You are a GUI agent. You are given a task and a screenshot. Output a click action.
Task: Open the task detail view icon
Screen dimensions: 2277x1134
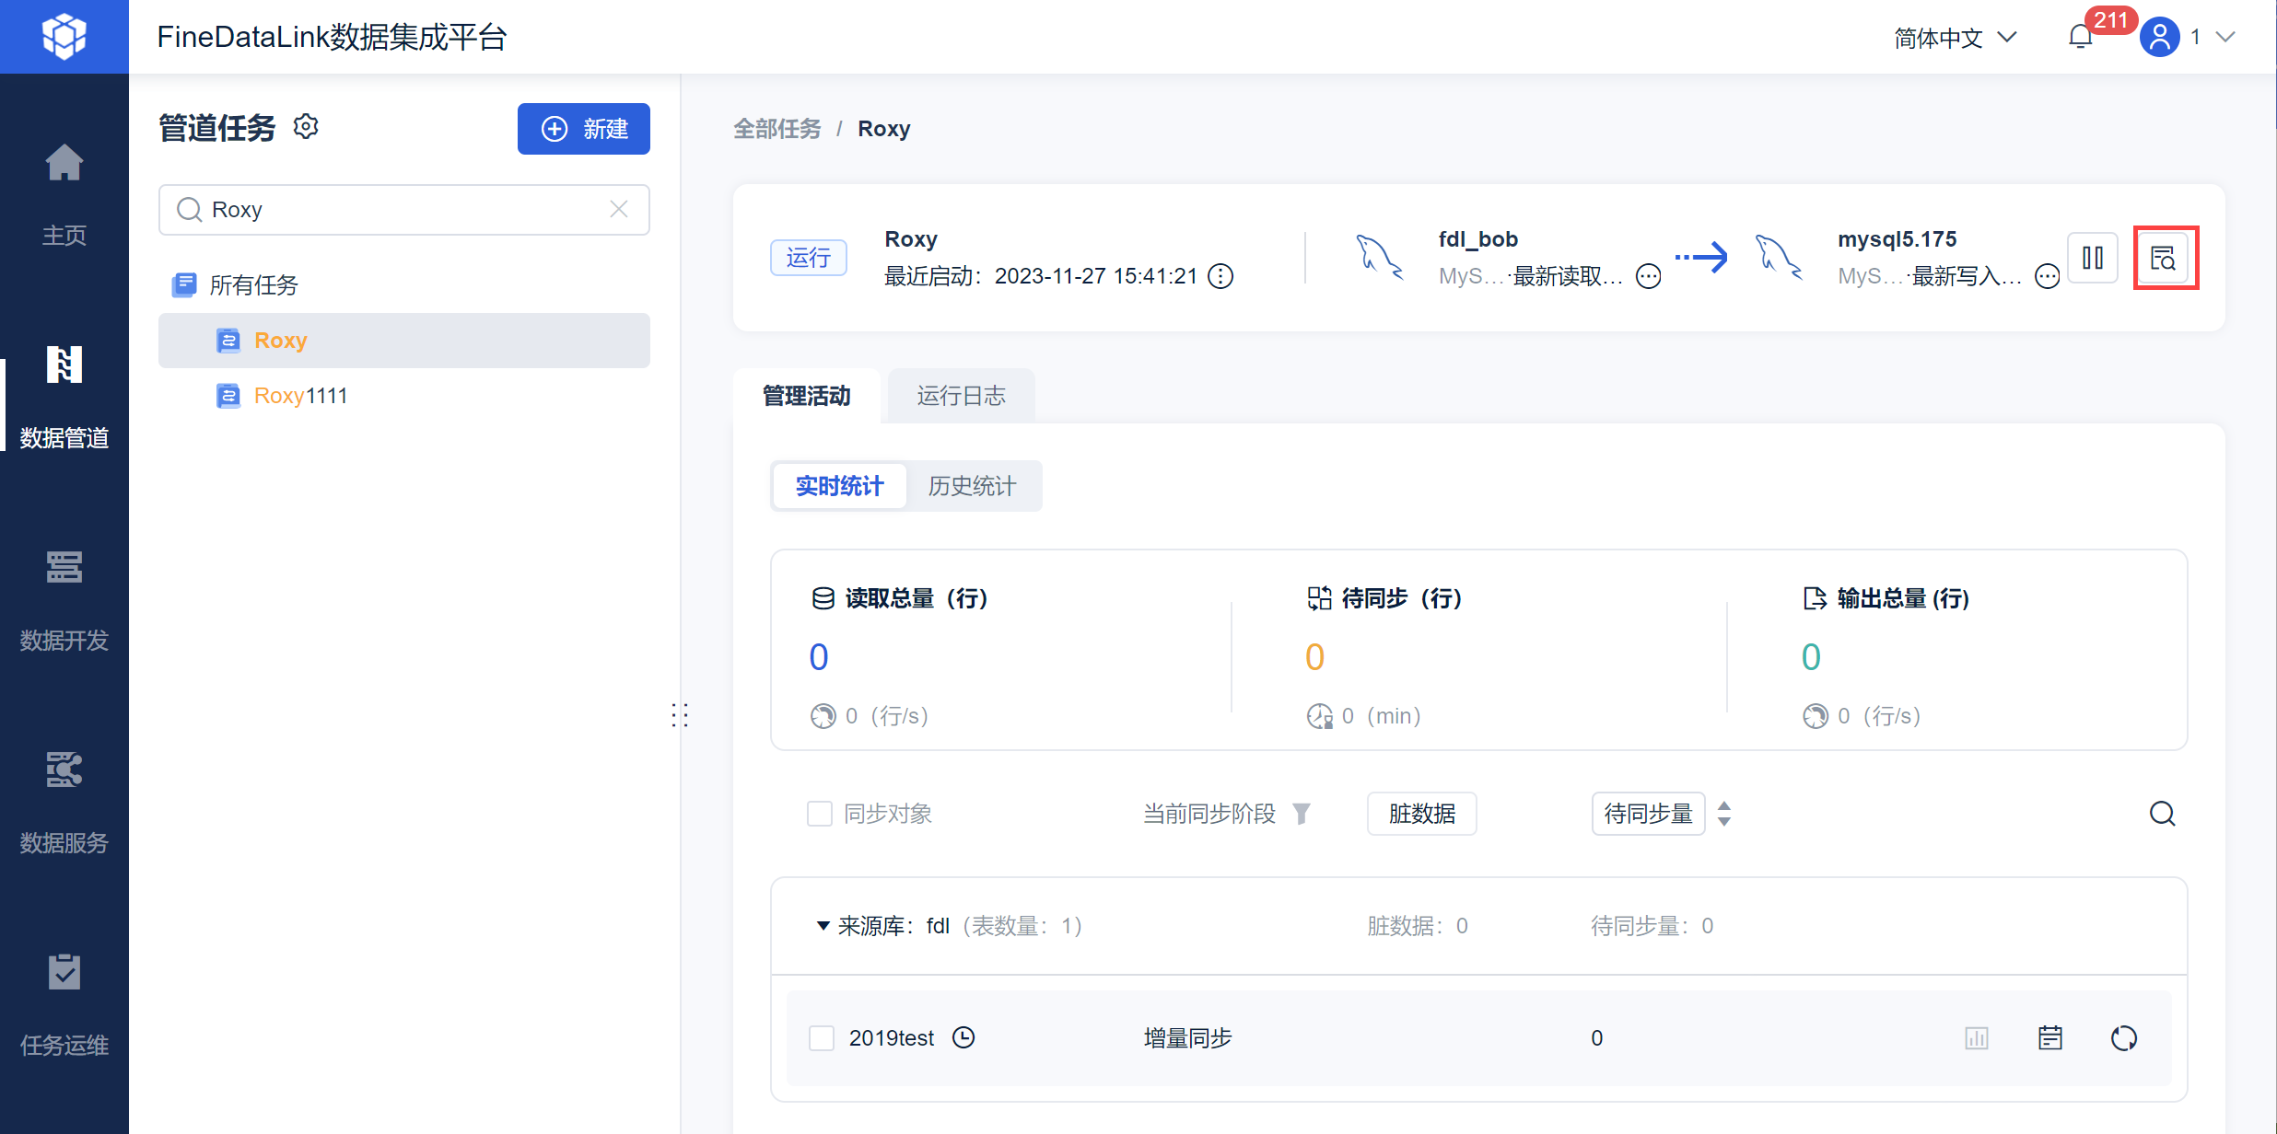(x=2165, y=258)
